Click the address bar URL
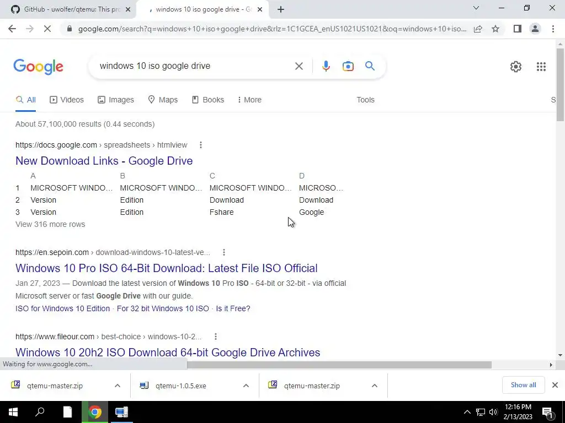The image size is (565, 423). point(272,29)
